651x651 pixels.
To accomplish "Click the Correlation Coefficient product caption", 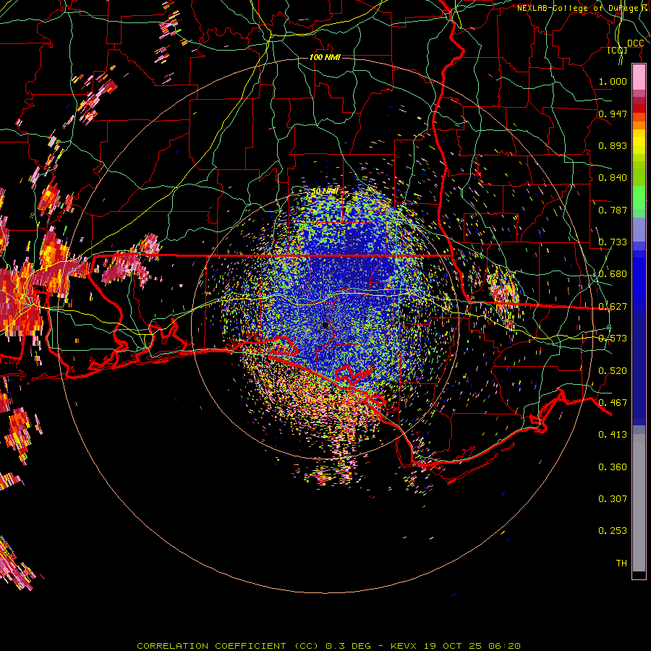I will (328, 646).
